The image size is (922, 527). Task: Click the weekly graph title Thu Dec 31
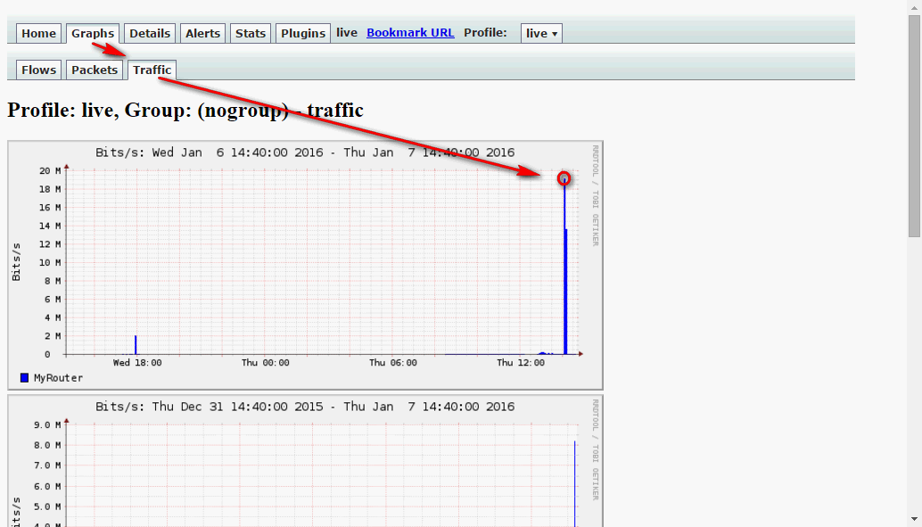[x=305, y=407]
